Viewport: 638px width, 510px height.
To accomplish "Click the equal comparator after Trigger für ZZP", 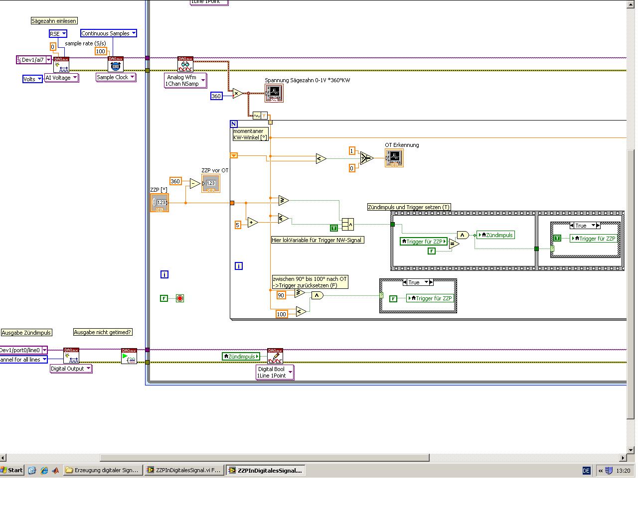I will pyautogui.click(x=454, y=244).
